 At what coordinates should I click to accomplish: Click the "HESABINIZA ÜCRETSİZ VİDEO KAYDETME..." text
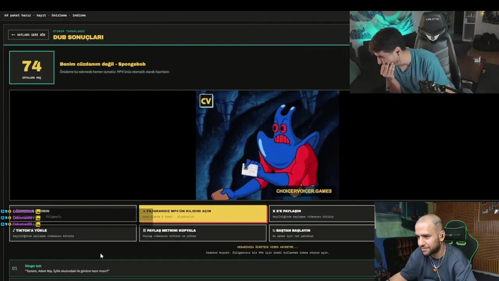pyautogui.click(x=267, y=247)
